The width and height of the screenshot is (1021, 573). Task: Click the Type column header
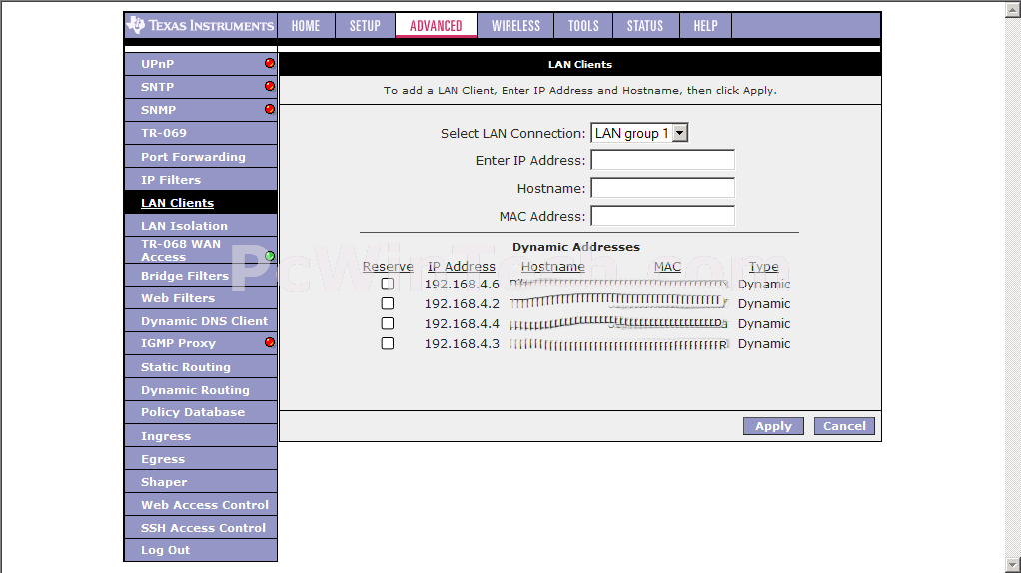[764, 266]
